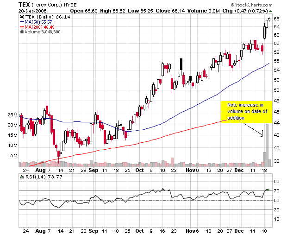
Task: Click the 20-Dec-2006 date label
Action: click(x=32, y=11)
